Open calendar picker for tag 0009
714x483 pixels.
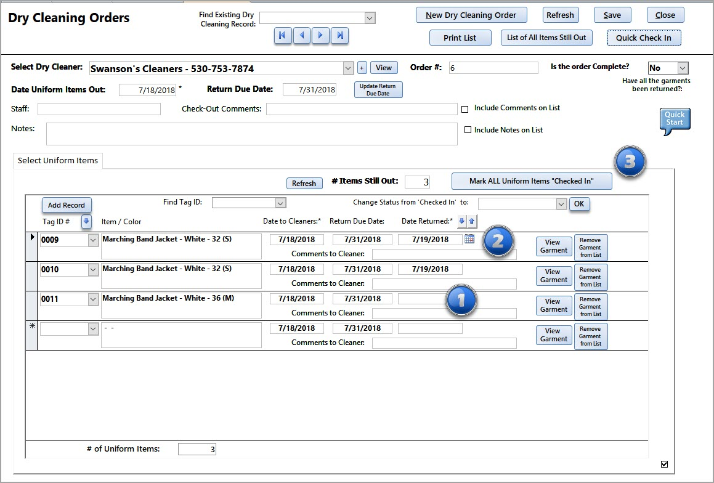tap(469, 239)
